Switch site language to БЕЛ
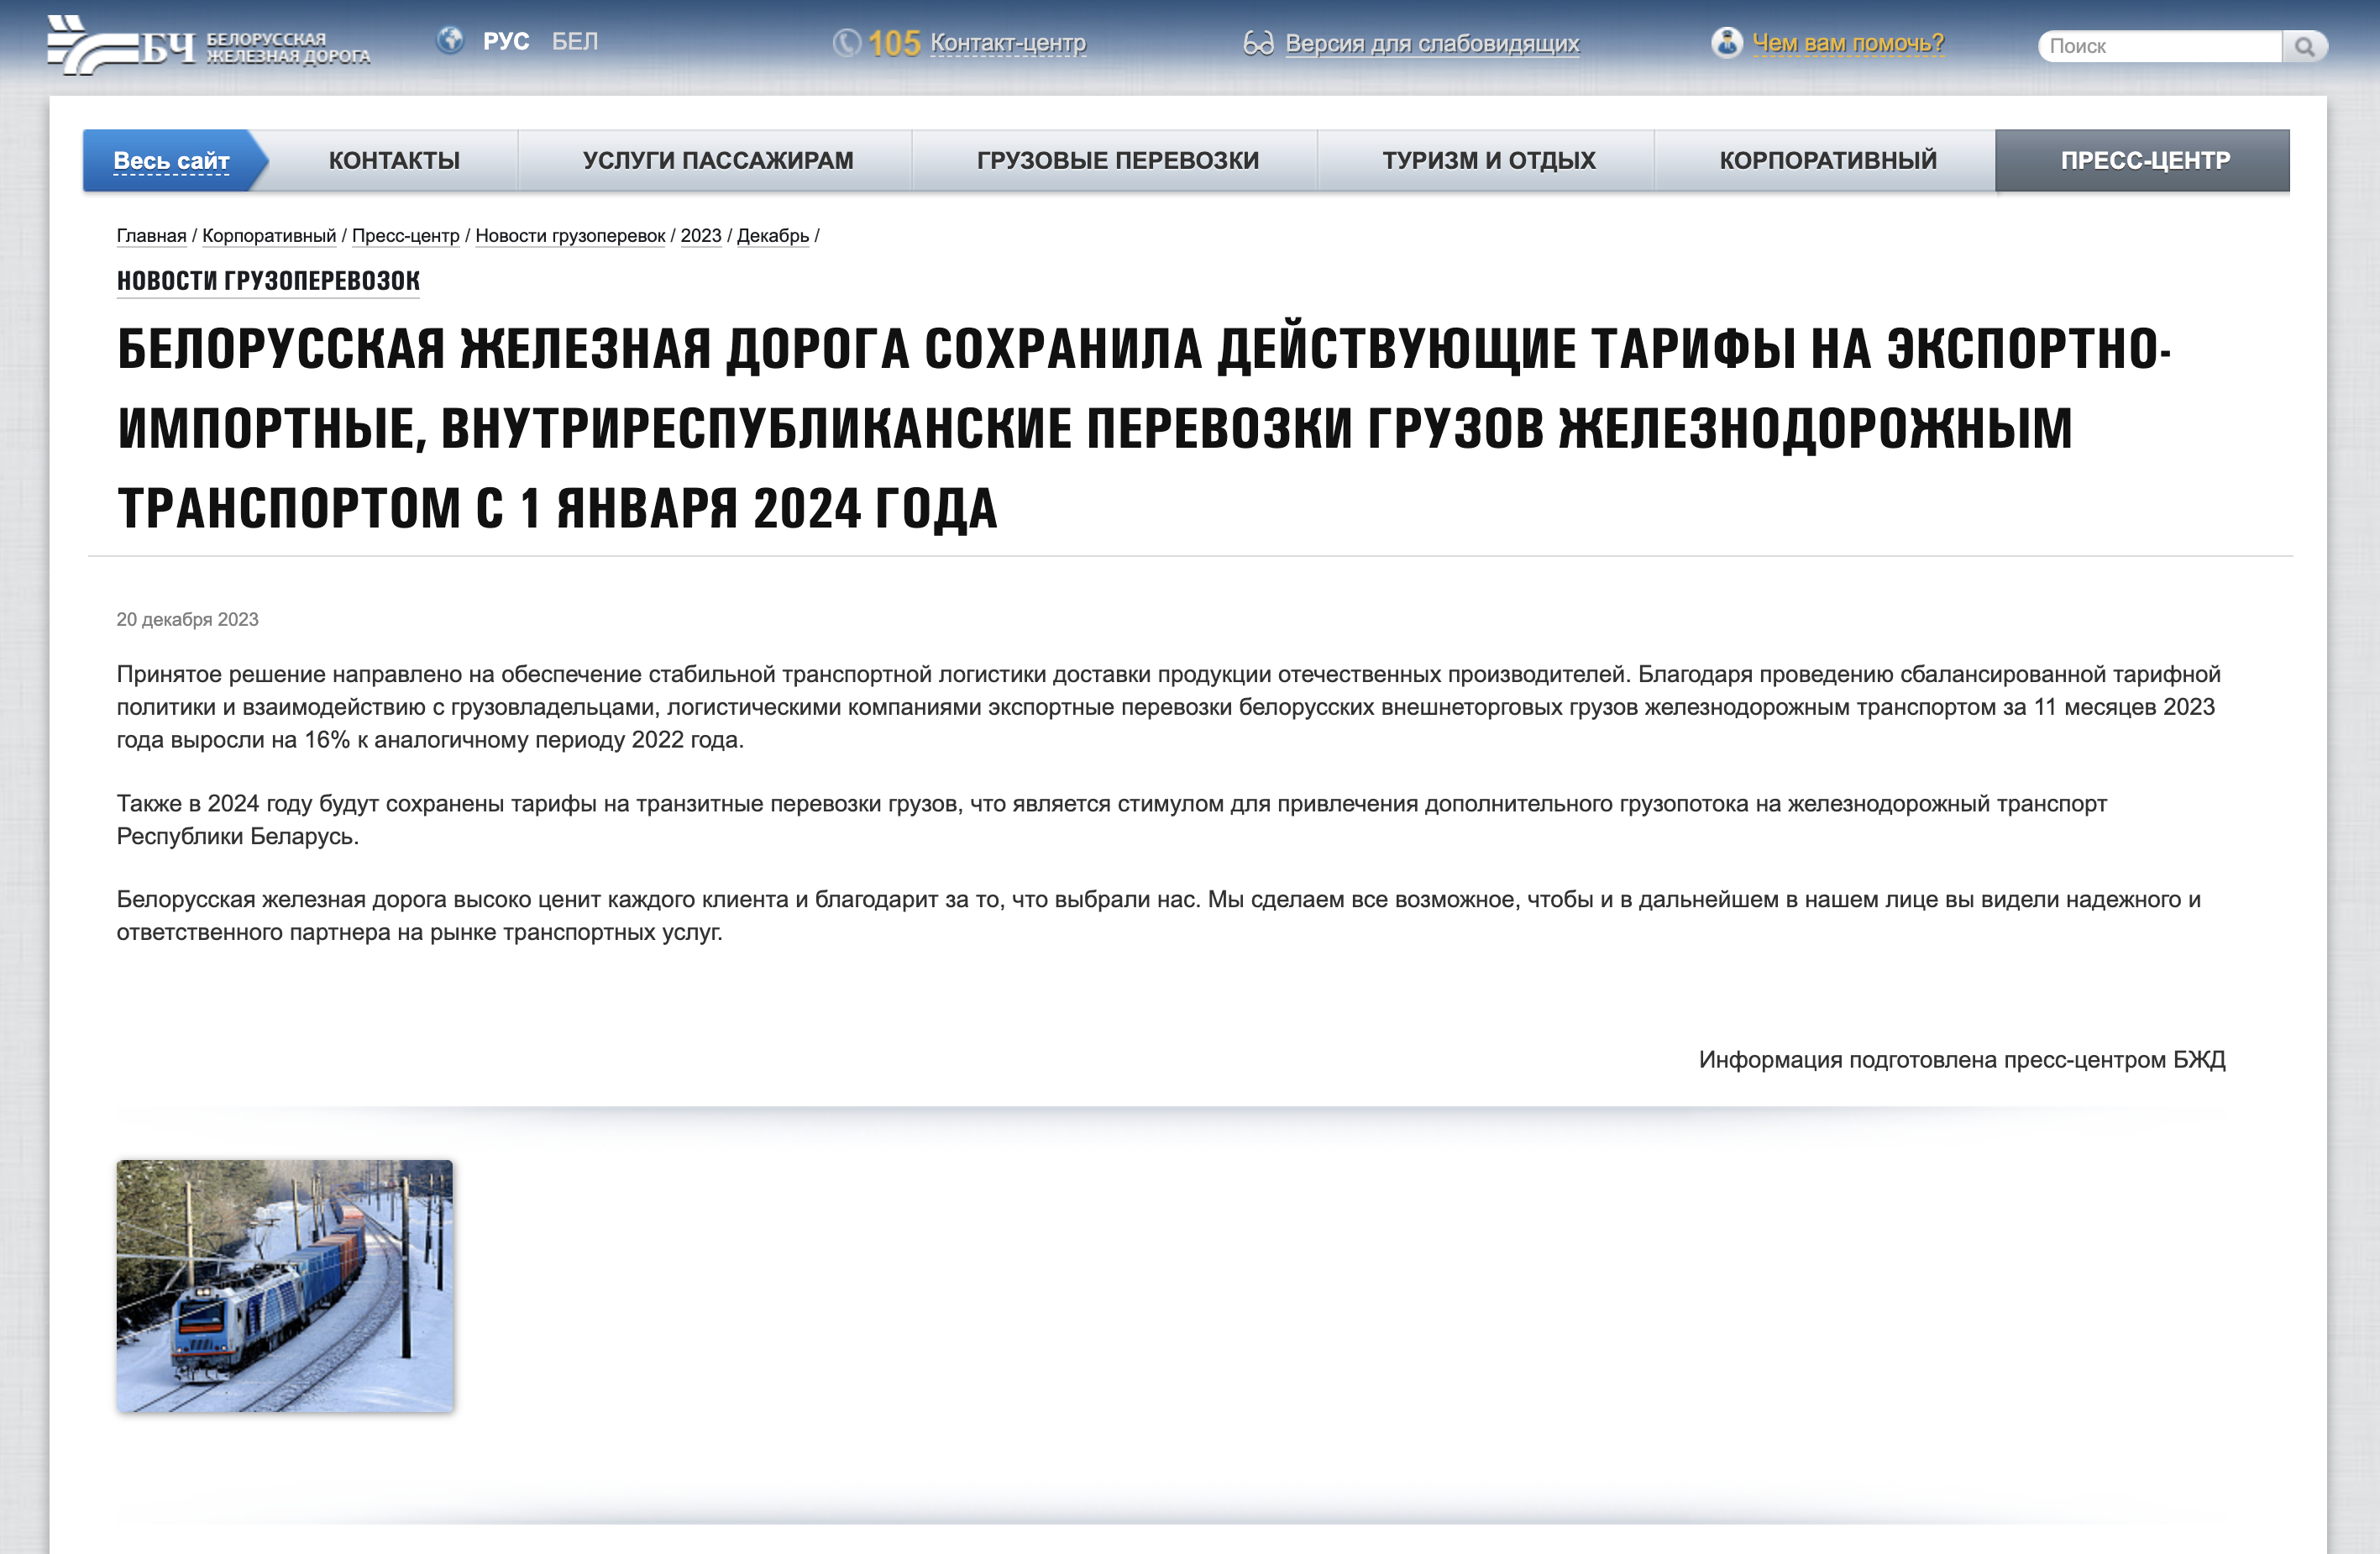The height and width of the screenshot is (1554, 2380). click(x=574, y=41)
